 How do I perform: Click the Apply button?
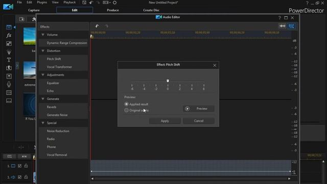coord(165,121)
